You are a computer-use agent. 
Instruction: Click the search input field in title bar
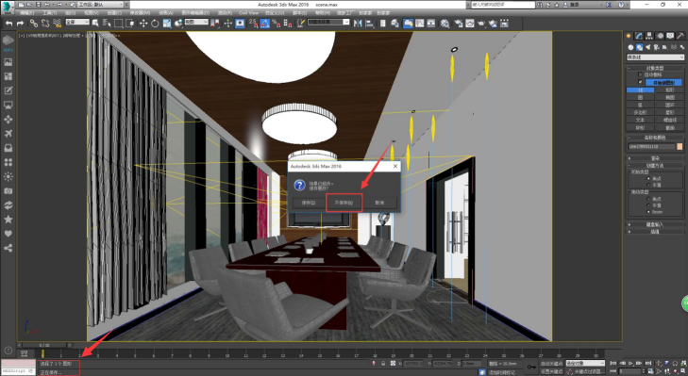(503, 5)
